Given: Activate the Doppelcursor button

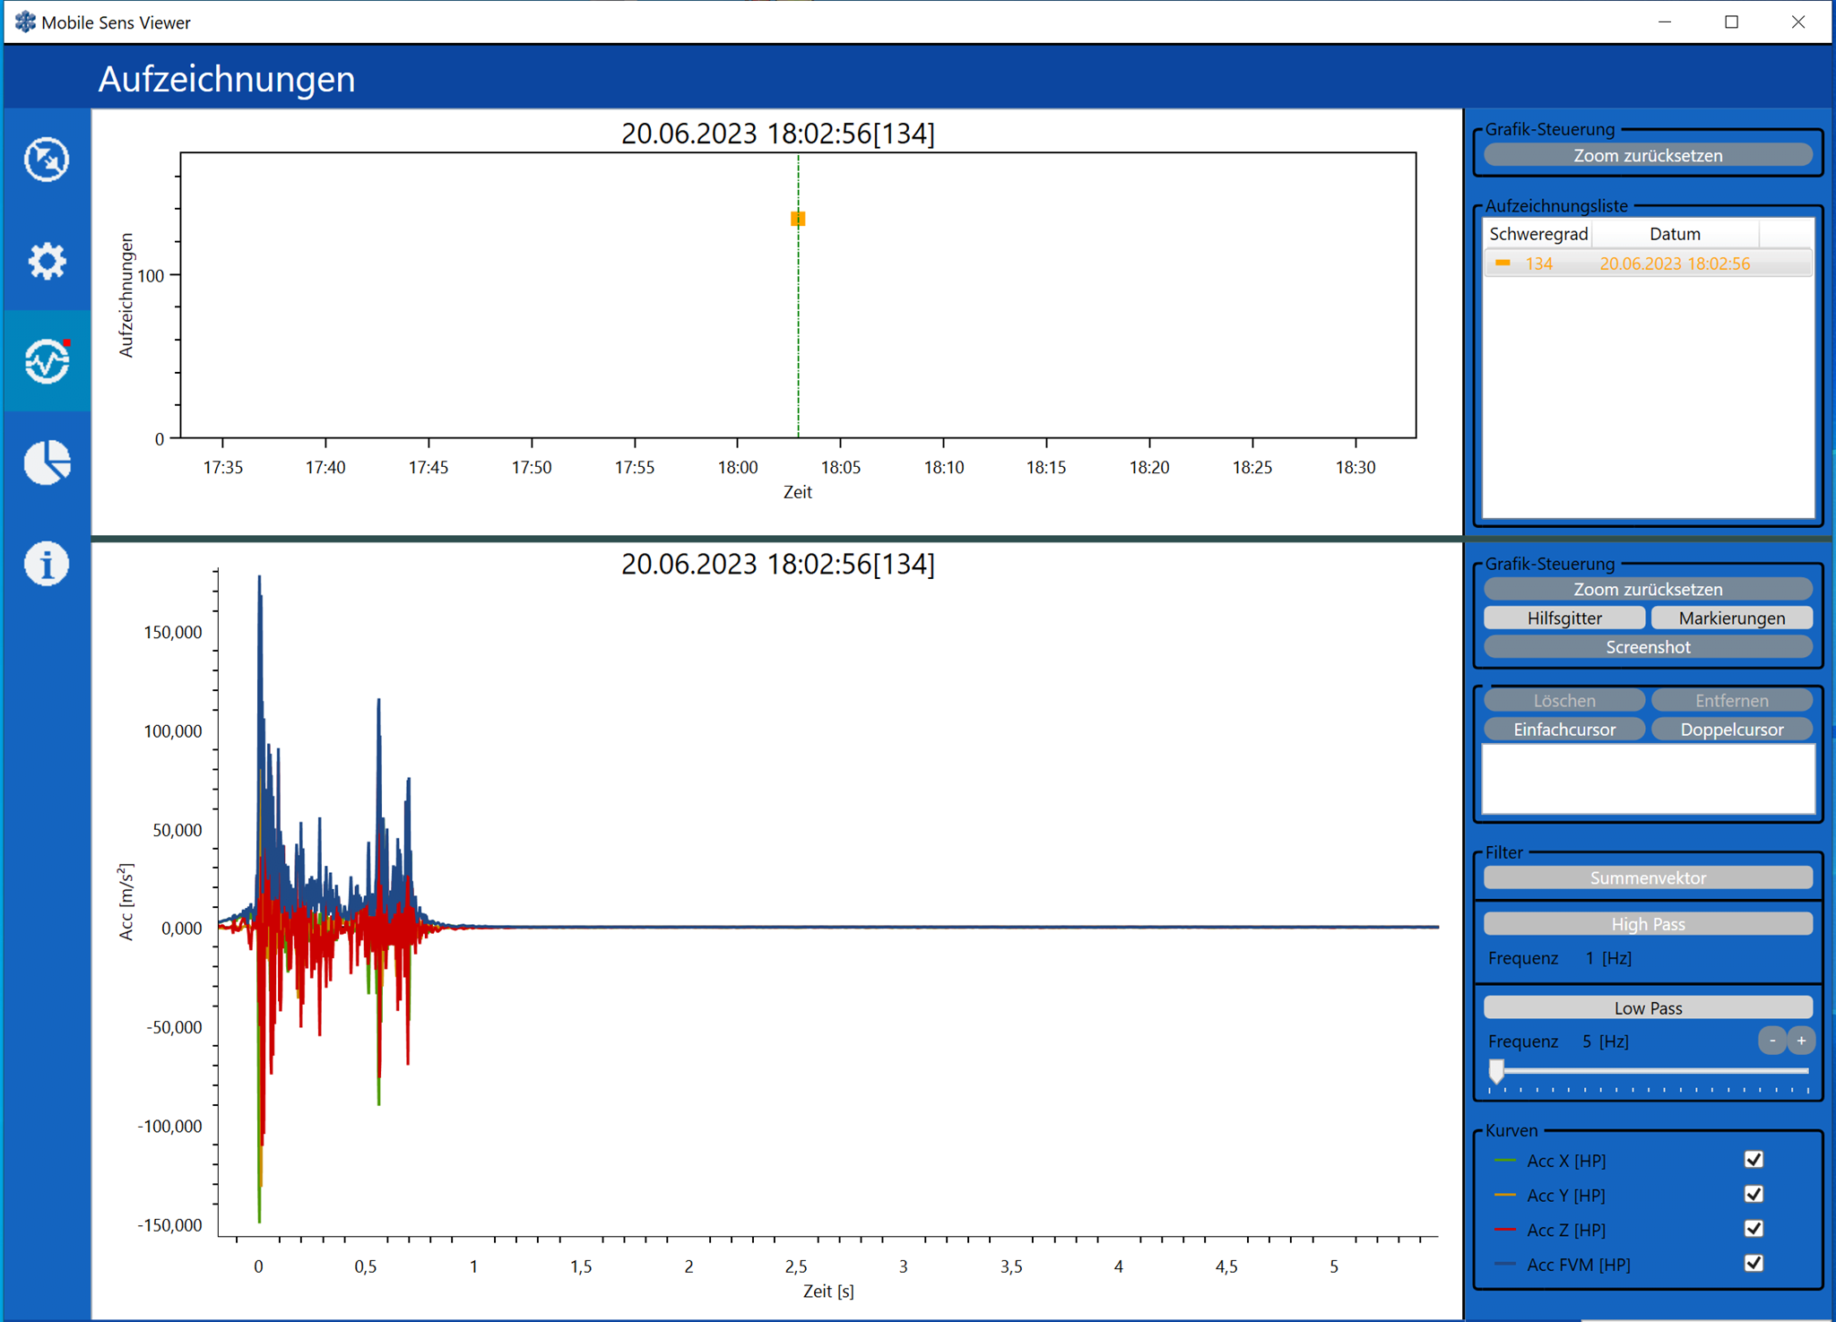Looking at the screenshot, I should (1731, 730).
